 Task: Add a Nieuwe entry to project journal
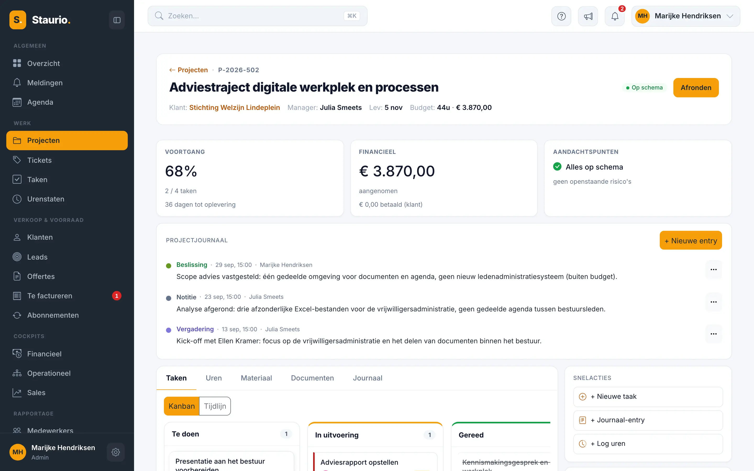[x=691, y=240]
